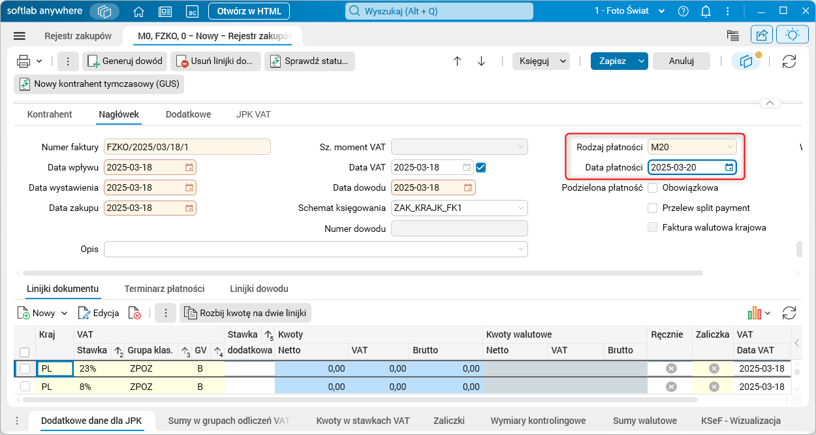
Task: Click the softlab anywhere windows icon
Action: 104,11
